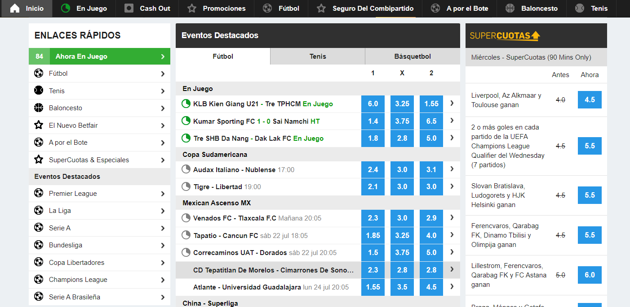Viewport: 630px width, 307px height.
Task: Switch to the Fútbol tab in Eventos Destacados
Action: click(x=223, y=56)
